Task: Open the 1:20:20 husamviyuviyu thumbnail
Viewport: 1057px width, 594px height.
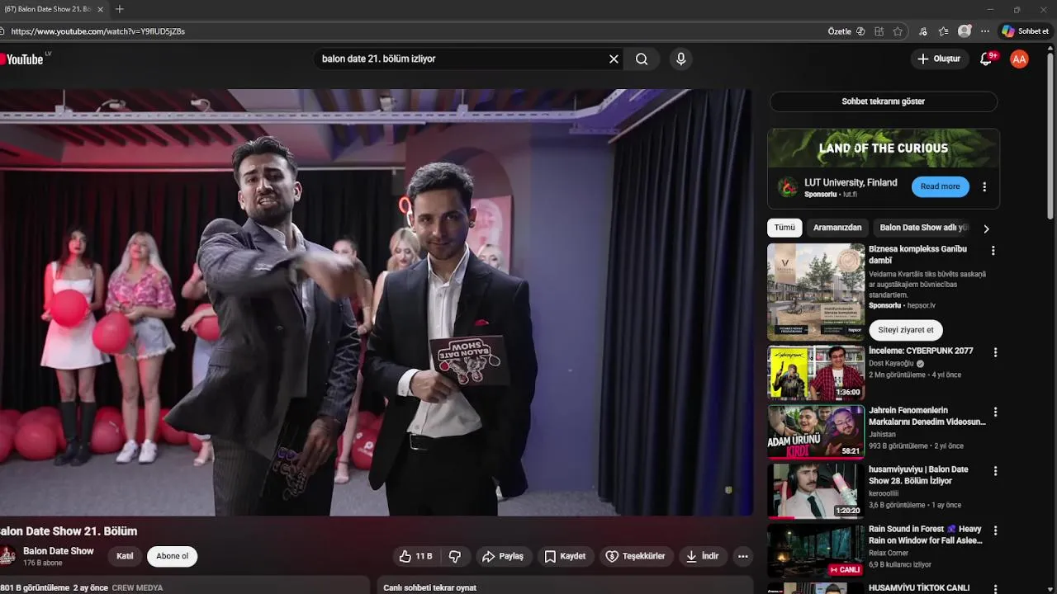Action: tap(816, 491)
